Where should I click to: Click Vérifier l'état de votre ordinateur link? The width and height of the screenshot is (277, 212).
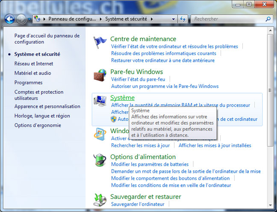tap(174, 46)
